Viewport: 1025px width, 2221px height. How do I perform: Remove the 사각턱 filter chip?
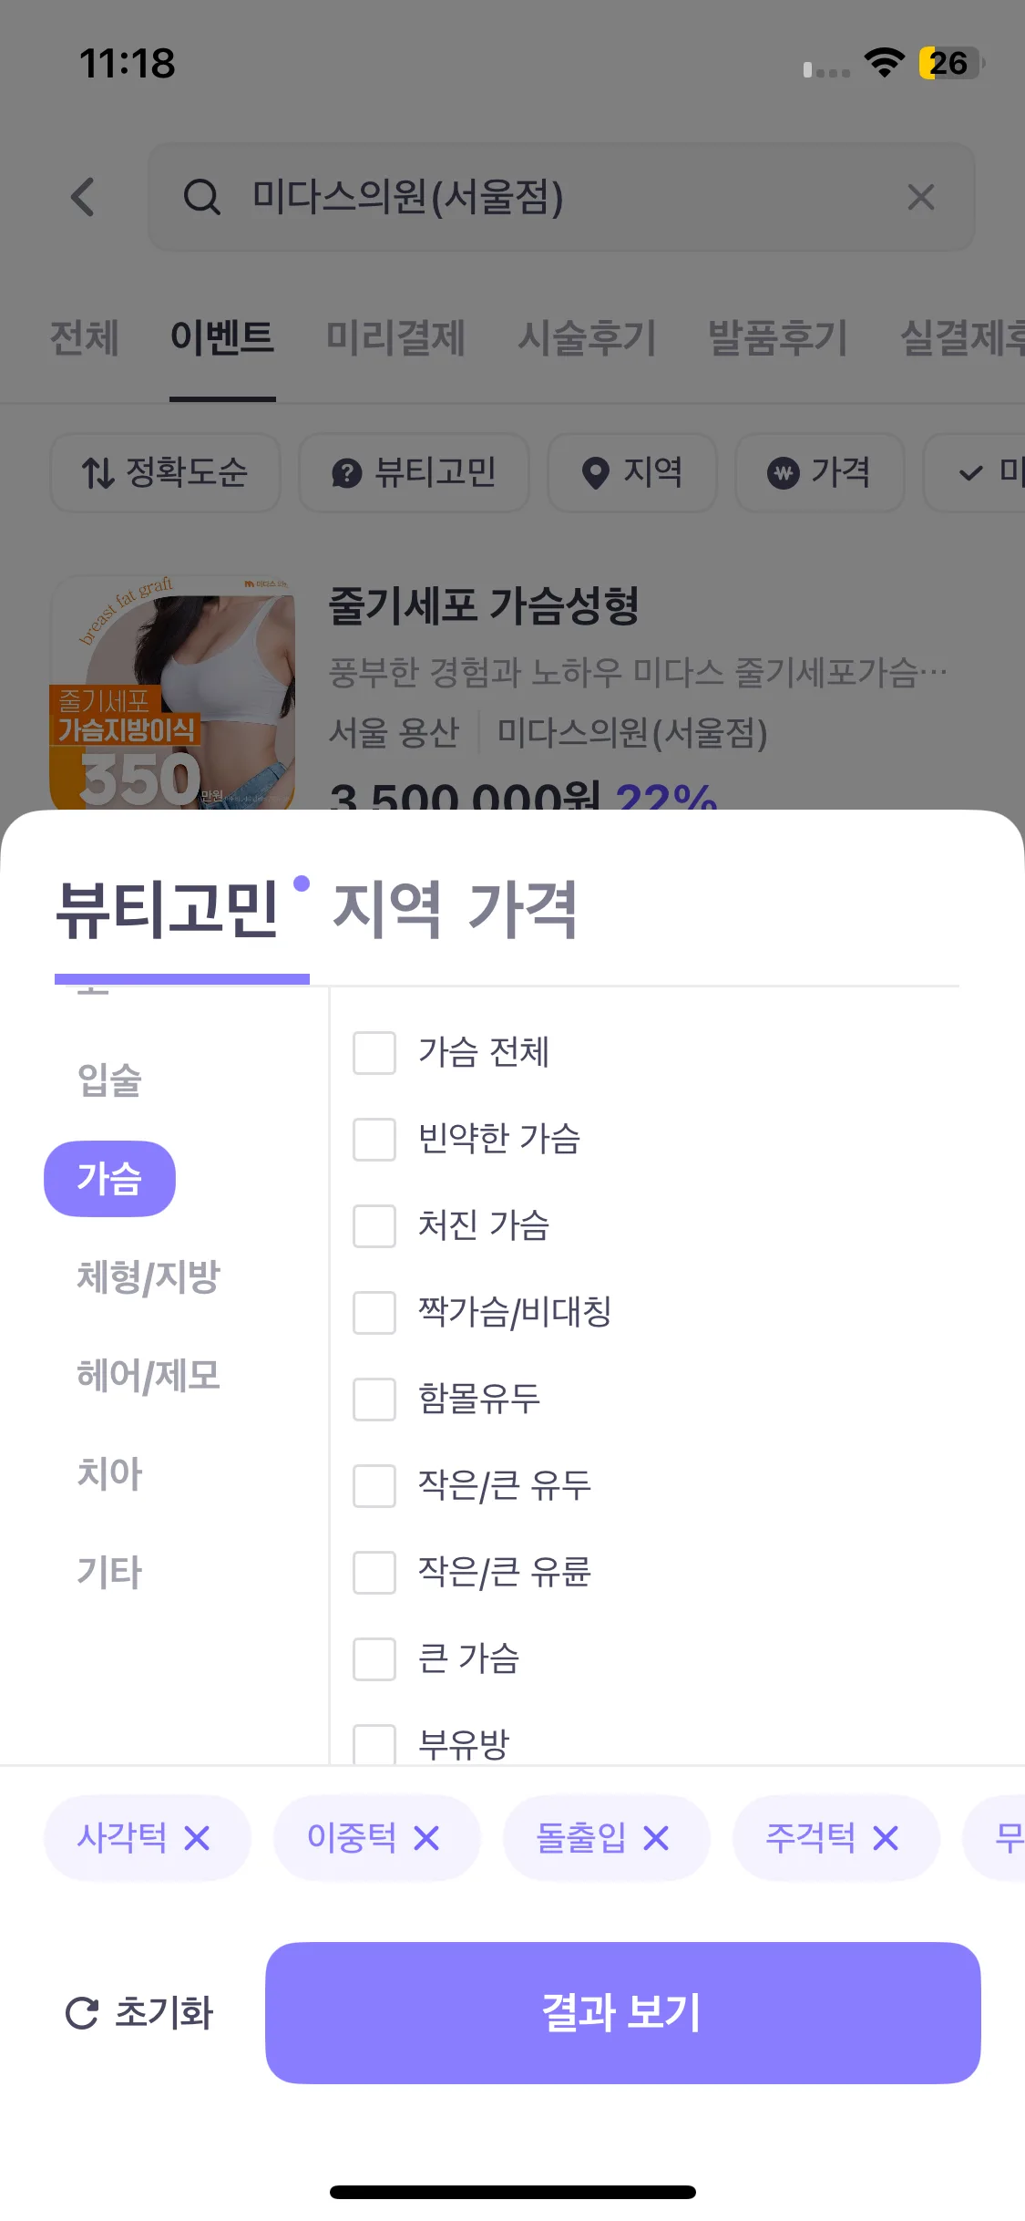(x=197, y=1838)
